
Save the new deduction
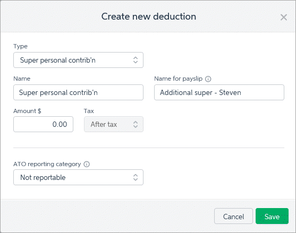[272, 216]
